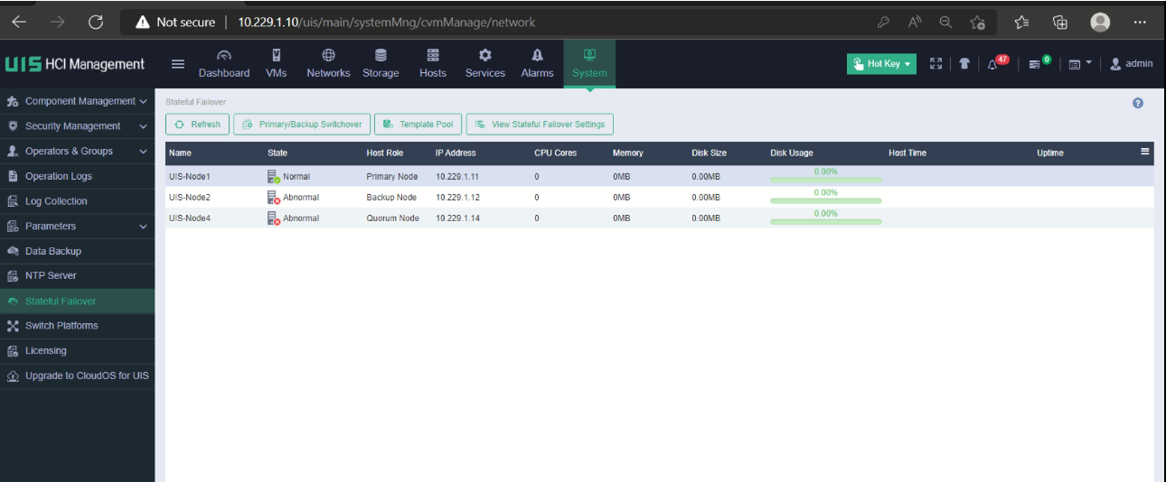Open Log Collection in the sidebar
This screenshot has width=1166, height=482.
[x=77, y=201]
